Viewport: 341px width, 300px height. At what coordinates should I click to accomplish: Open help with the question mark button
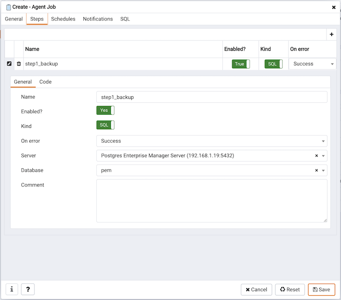pyautogui.click(x=28, y=289)
